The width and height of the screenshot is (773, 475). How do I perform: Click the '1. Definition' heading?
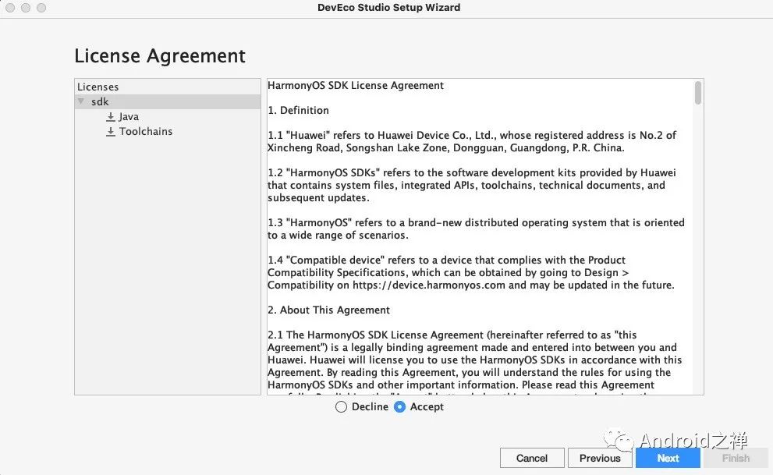(298, 111)
